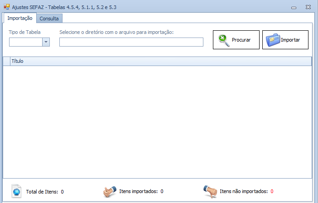Click the Título column header

pyautogui.click(x=161, y=61)
